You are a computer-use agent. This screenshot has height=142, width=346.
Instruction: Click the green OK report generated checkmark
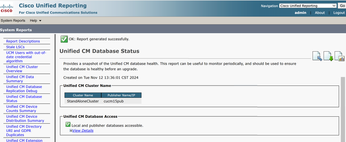point(64,39)
